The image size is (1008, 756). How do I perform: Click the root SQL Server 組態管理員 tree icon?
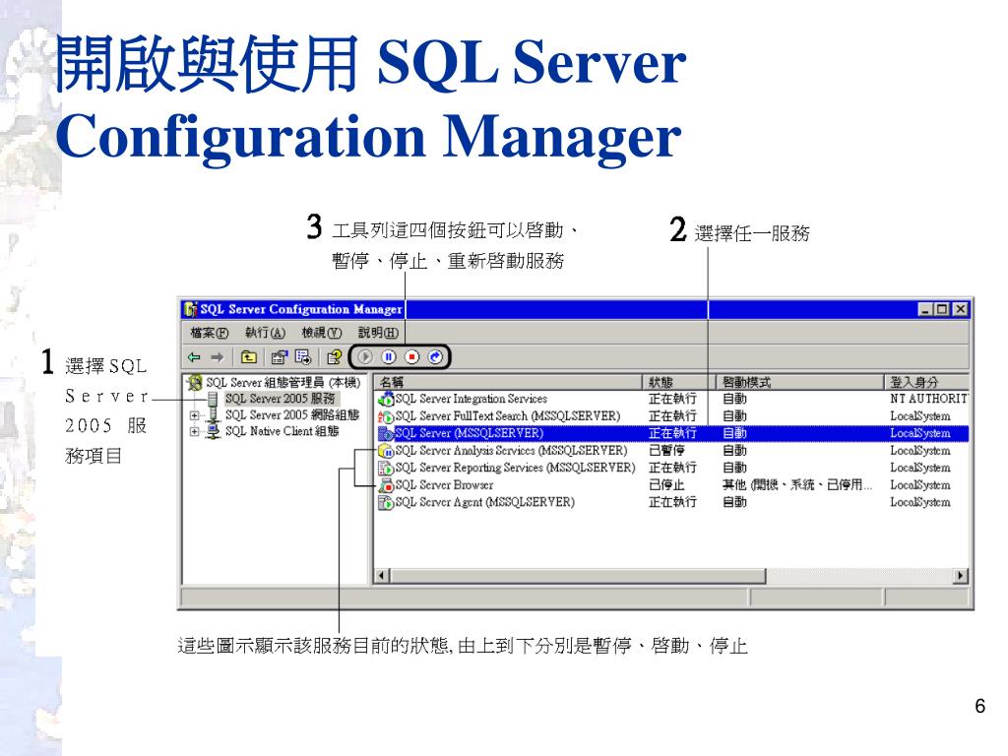[195, 383]
